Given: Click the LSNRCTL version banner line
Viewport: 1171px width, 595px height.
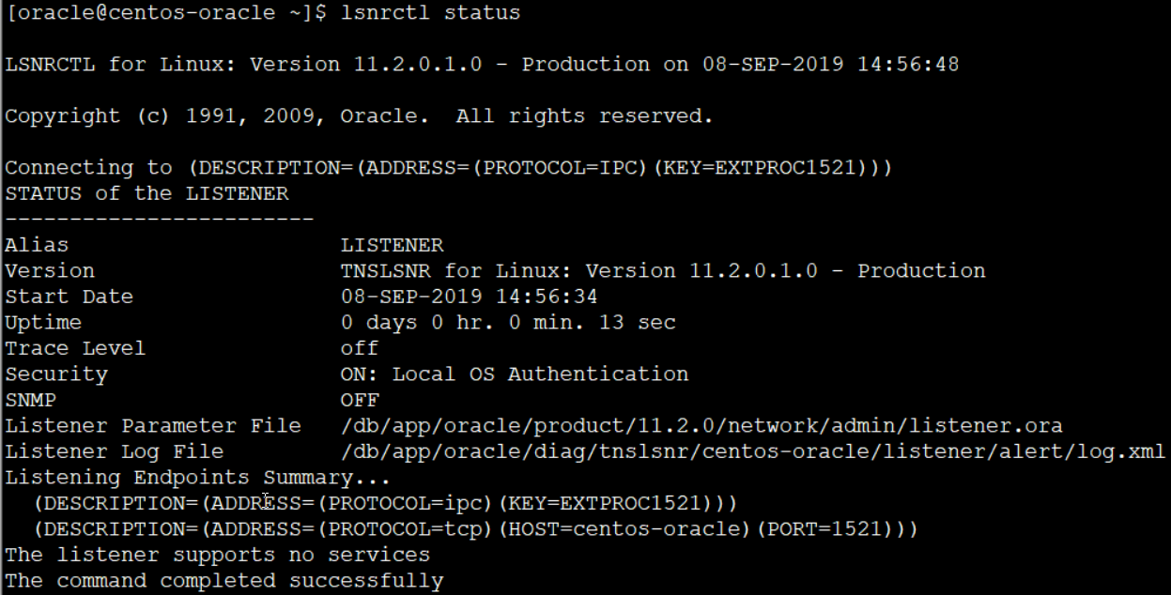Looking at the screenshot, I should coord(481,65).
